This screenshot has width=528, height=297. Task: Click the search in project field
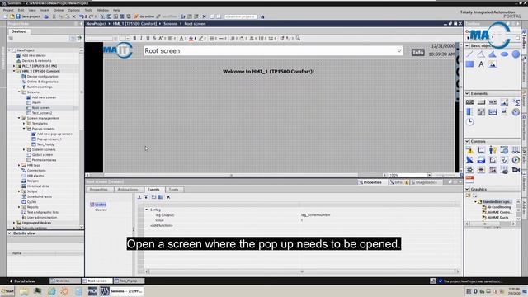coord(240,16)
